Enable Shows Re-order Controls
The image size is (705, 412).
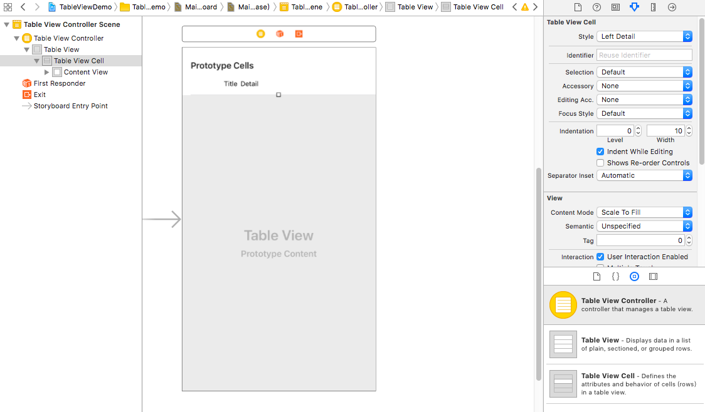click(600, 163)
